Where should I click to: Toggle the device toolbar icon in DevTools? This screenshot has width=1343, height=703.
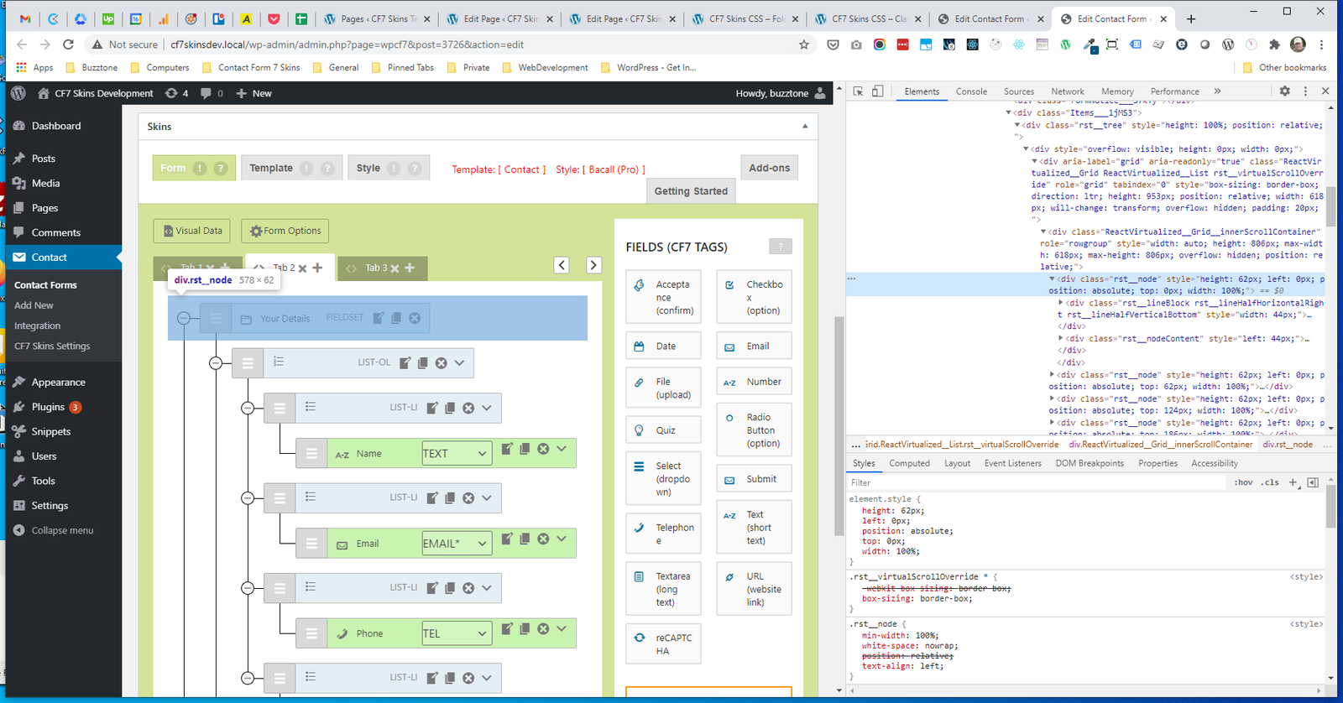click(x=877, y=91)
